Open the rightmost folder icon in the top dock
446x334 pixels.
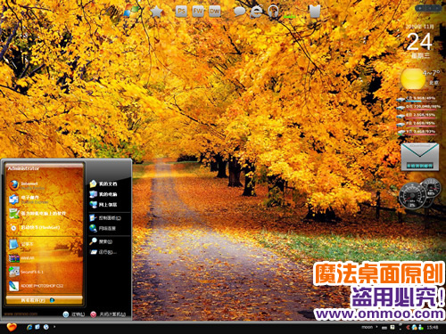point(315,12)
